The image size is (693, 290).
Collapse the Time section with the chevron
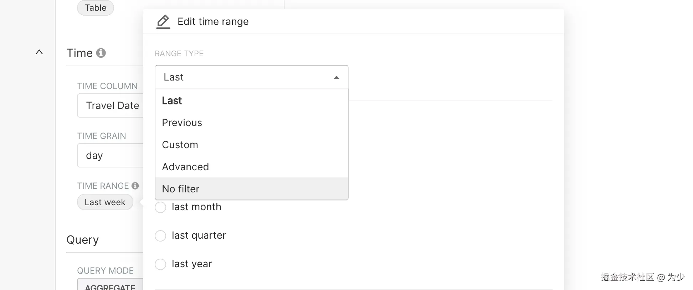pos(39,52)
